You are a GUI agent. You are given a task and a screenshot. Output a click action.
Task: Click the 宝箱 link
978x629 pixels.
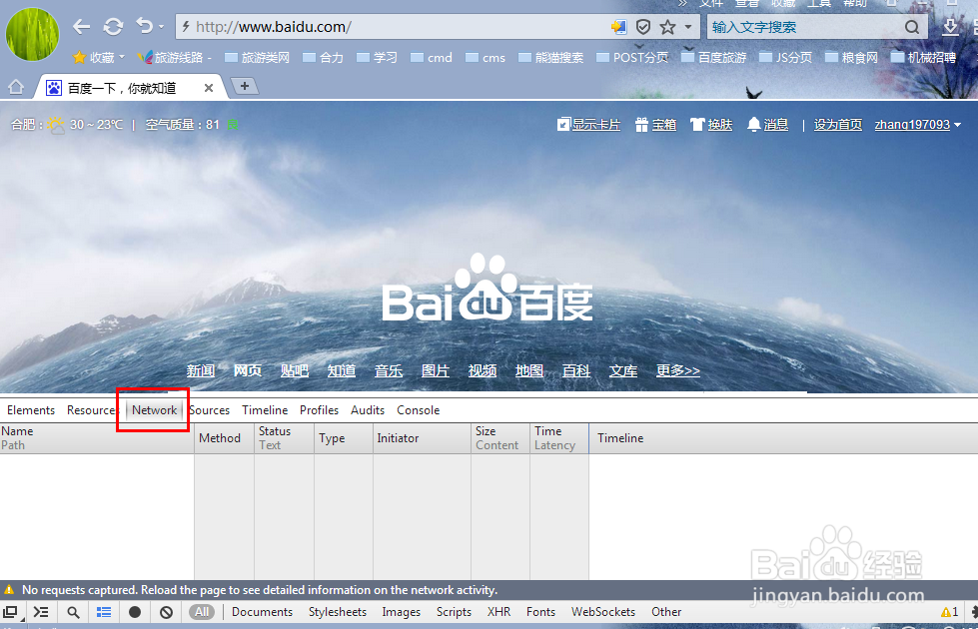(x=655, y=125)
